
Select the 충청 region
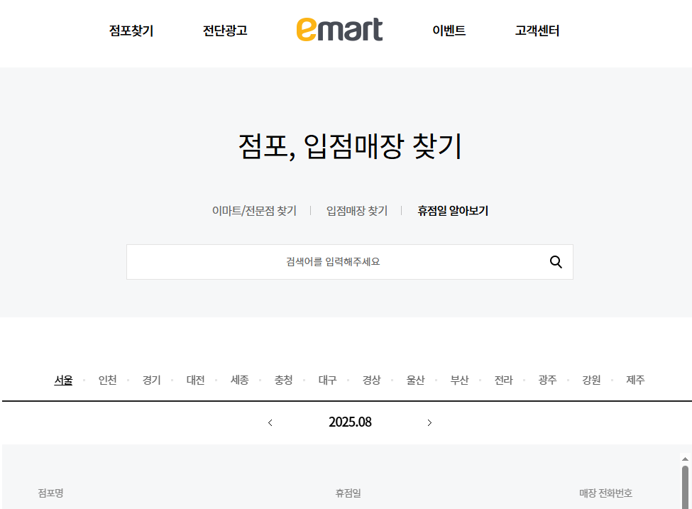click(x=283, y=380)
